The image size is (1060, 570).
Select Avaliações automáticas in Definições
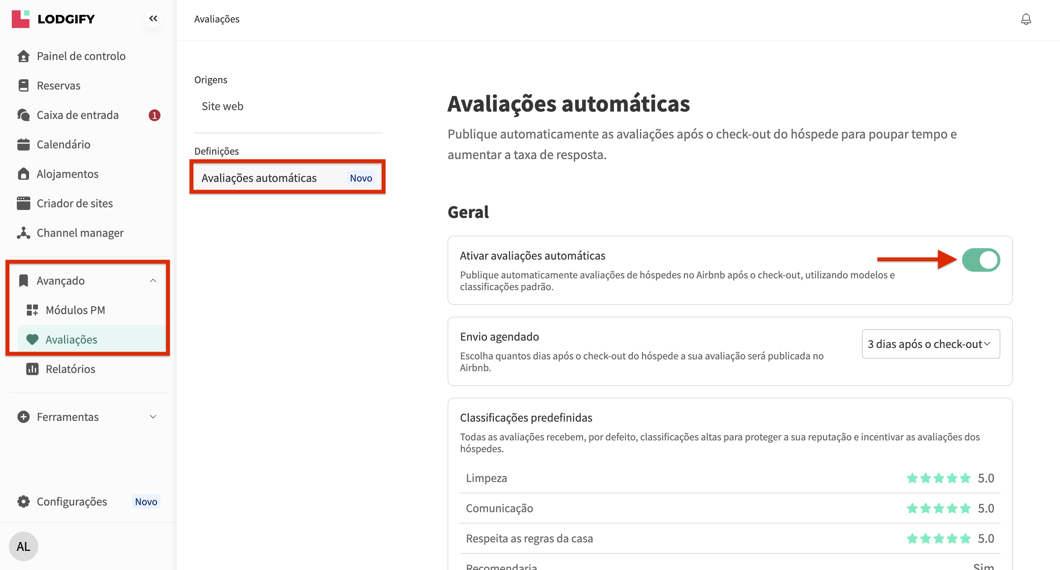pos(259,178)
